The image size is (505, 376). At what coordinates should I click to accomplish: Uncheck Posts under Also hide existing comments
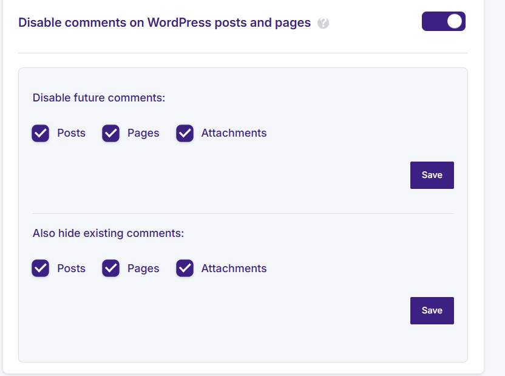pyautogui.click(x=40, y=268)
